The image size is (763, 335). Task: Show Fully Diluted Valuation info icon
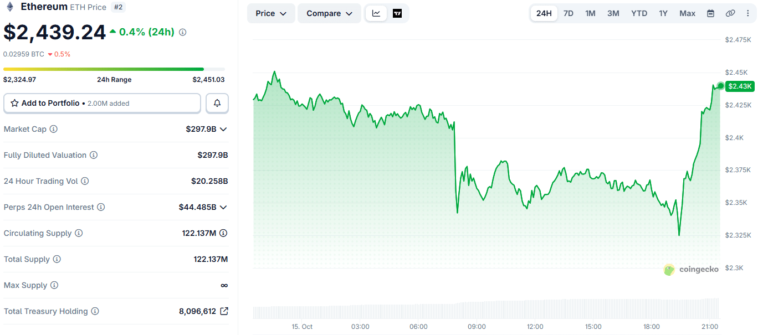pos(94,155)
